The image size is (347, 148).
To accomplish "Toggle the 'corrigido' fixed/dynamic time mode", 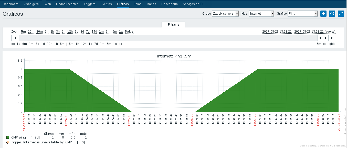I will [329, 44].
